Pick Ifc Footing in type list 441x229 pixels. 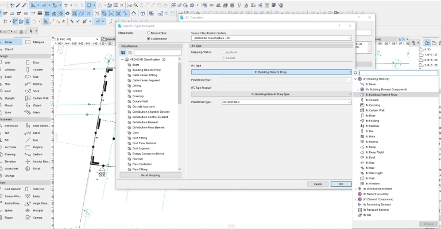point(372,121)
